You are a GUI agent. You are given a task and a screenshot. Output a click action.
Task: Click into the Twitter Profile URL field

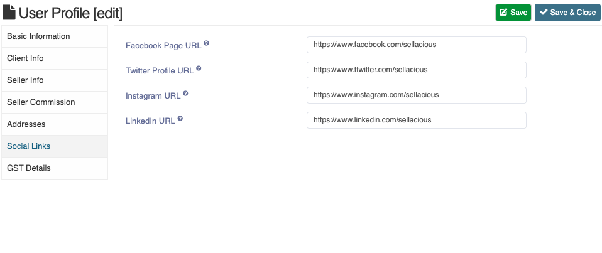point(416,70)
